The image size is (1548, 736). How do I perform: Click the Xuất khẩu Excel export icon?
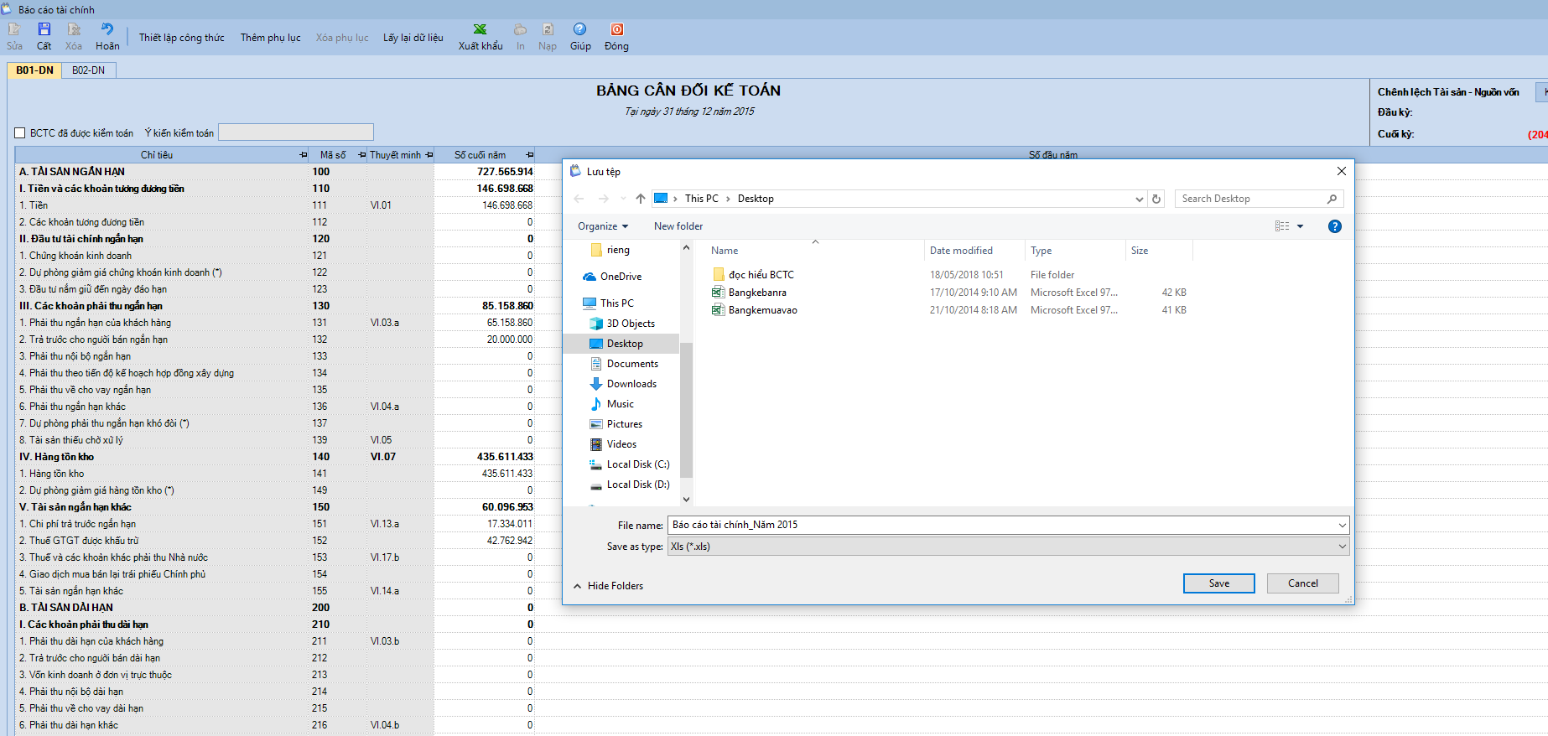481,29
